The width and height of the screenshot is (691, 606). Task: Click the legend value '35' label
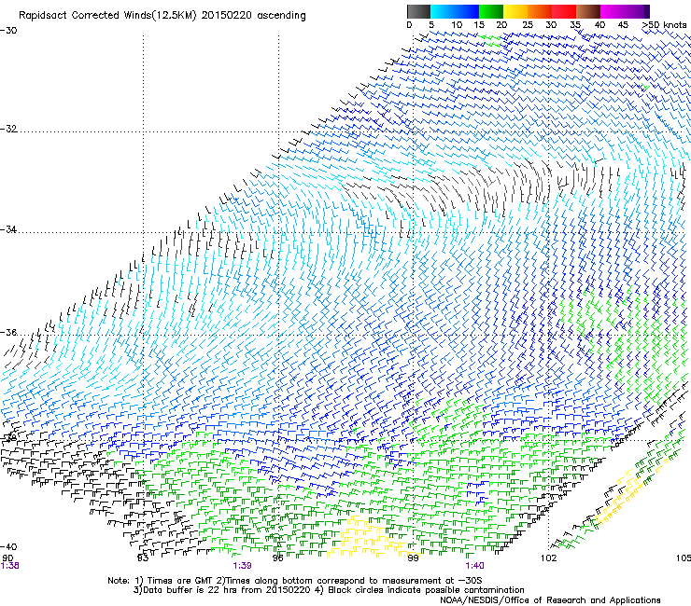(575, 25)
